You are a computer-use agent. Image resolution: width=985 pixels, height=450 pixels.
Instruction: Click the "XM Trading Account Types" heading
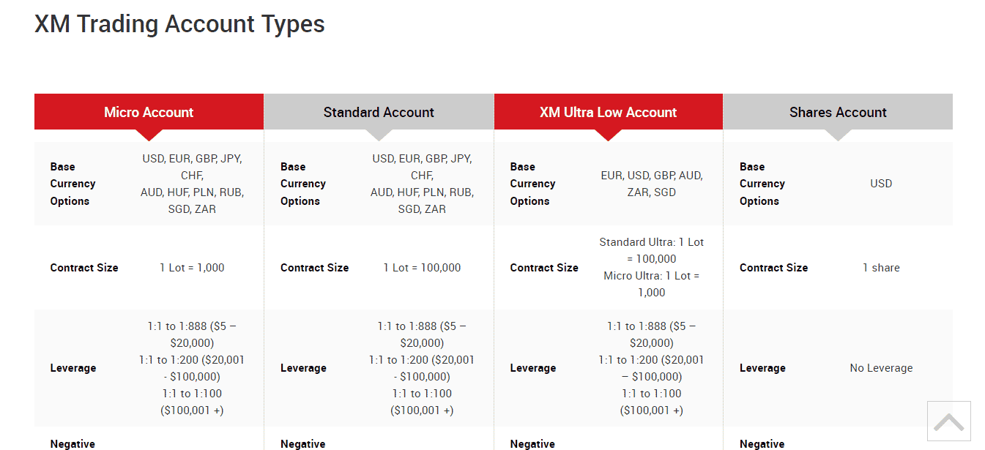click(x=179, y=24)
